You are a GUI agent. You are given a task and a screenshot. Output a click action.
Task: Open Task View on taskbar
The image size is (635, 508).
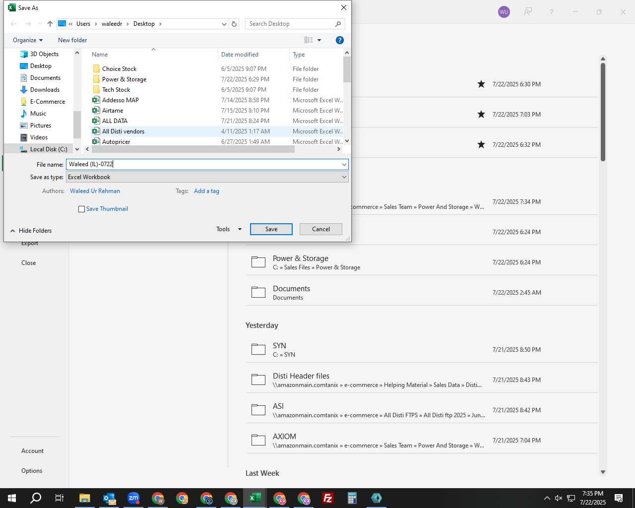[x=60, y=498]
